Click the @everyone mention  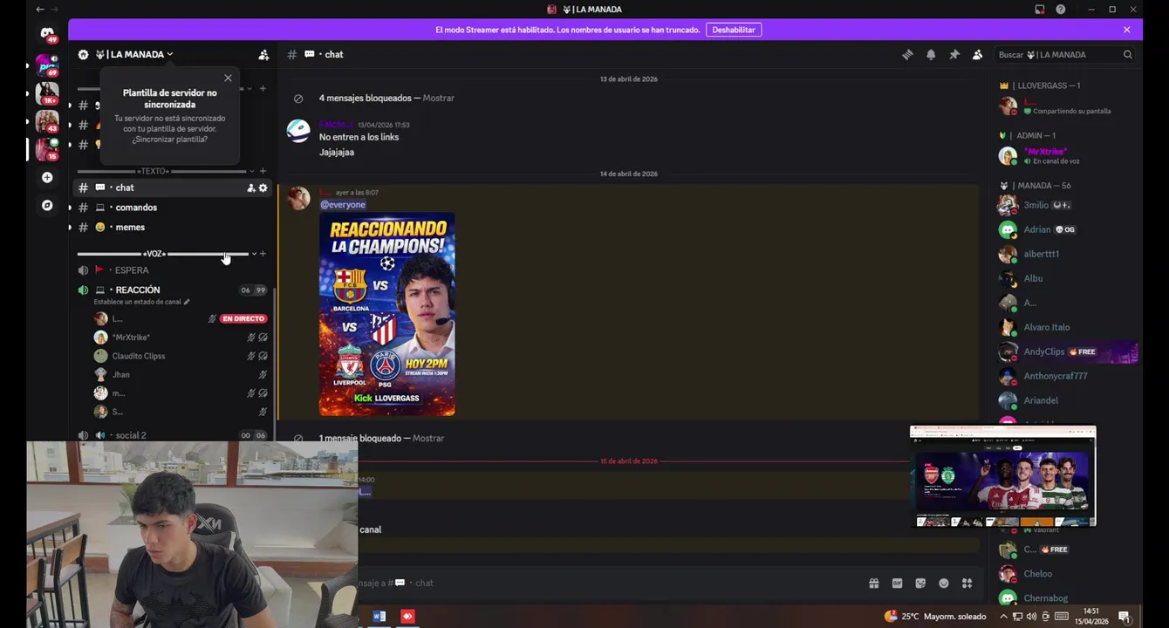342,205
